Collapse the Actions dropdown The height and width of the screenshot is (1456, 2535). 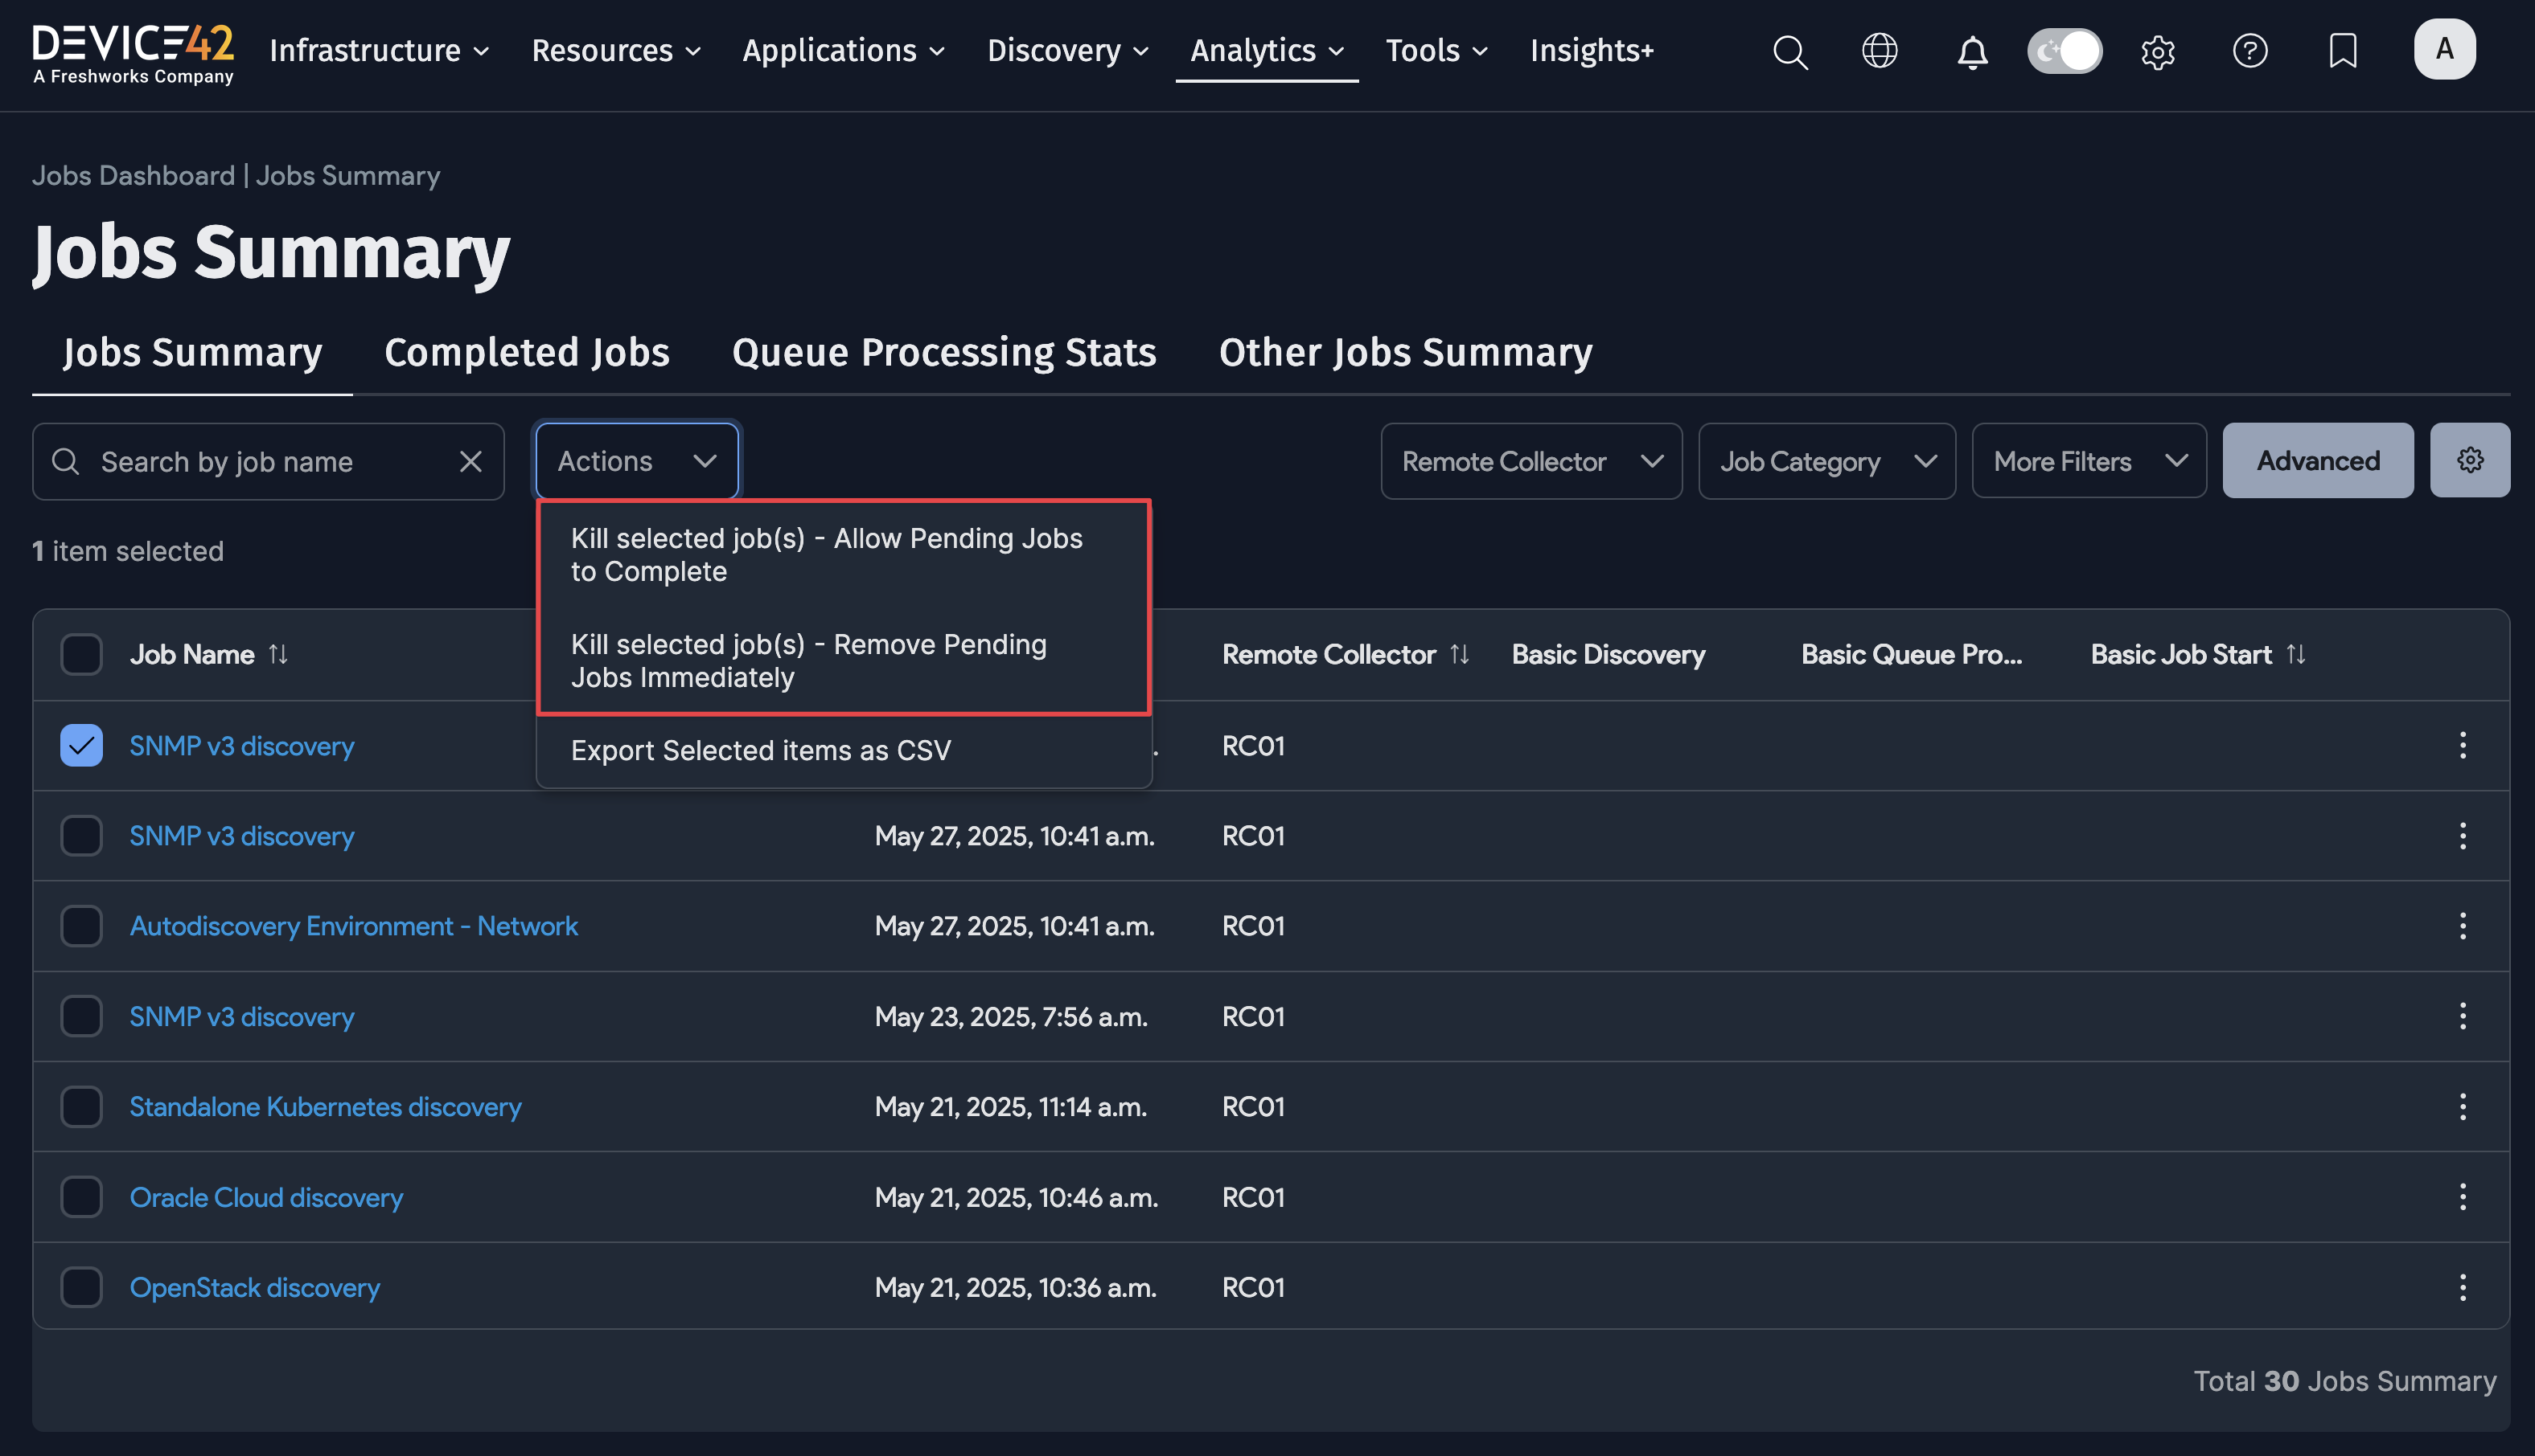tap(636, 461)
